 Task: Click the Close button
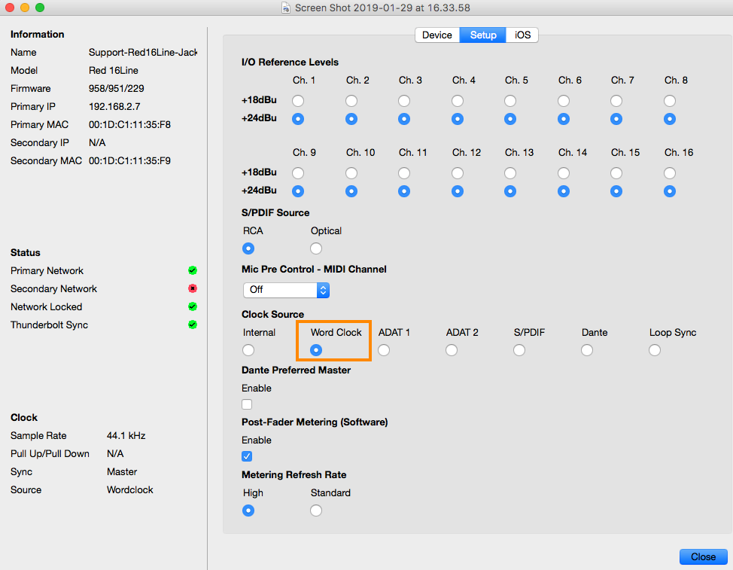[703, 556]
